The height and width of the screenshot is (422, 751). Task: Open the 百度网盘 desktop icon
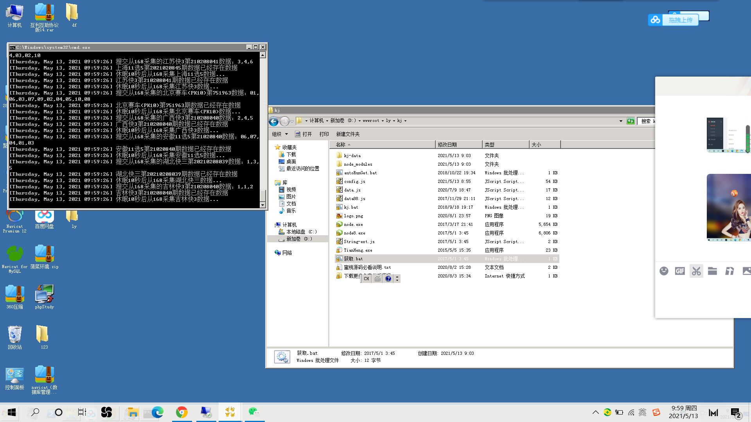44,217
